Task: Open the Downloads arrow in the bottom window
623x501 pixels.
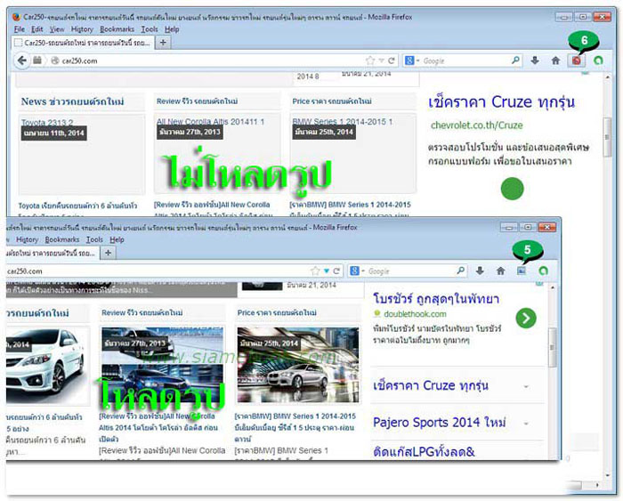Action: pos(480,271)
